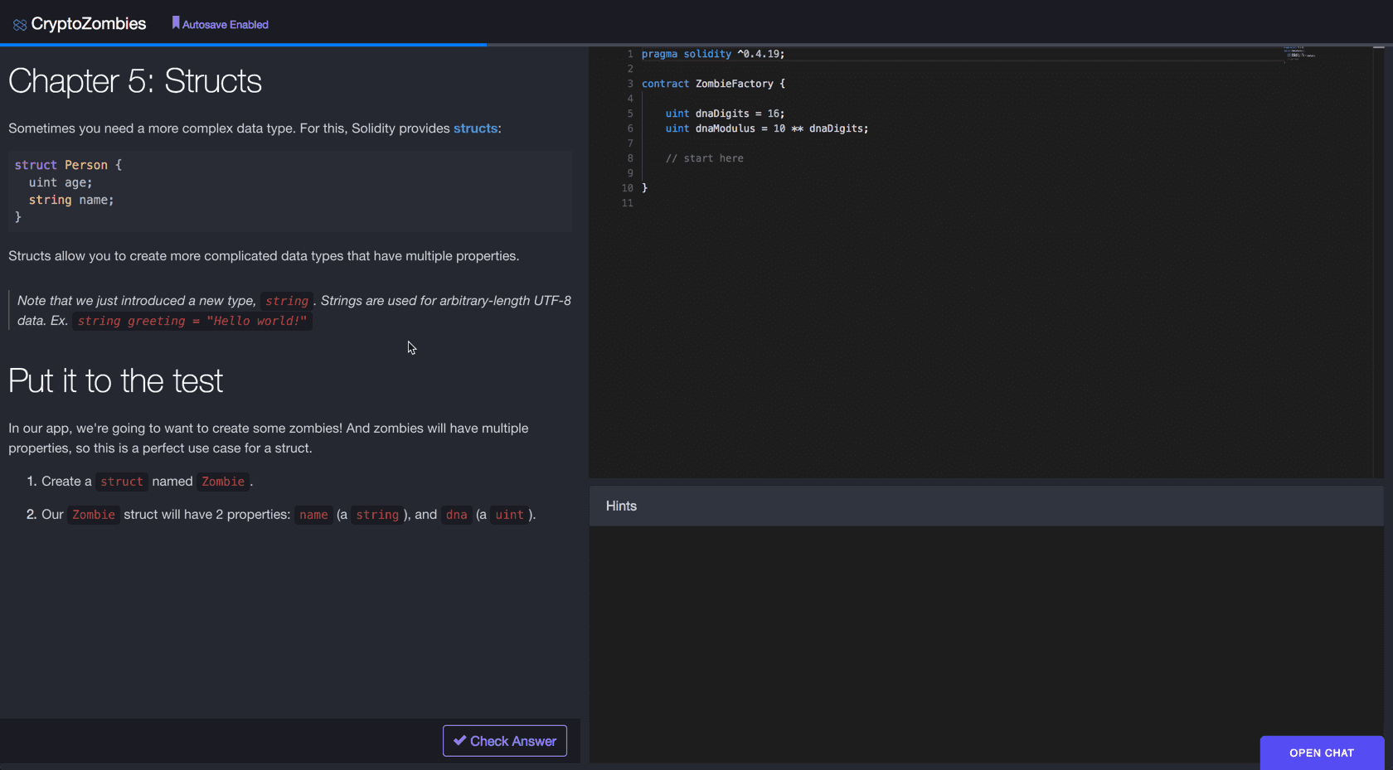Click 'contract ZombieFactory' line in editor

pyautogui.click(x=712, y=84)
